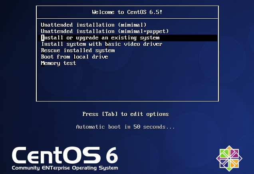Screen dimensions: 254x174
Task: Click the text cursor at highlighted entry start
Action: click(x=42, y=38)
